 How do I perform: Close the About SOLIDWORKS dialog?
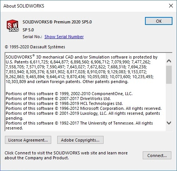tap(171, 6)
